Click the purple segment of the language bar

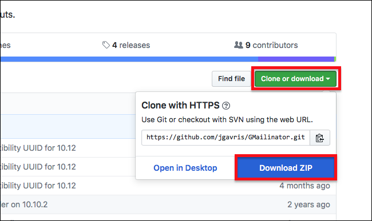pyautogui.click(x=296, y=59)
